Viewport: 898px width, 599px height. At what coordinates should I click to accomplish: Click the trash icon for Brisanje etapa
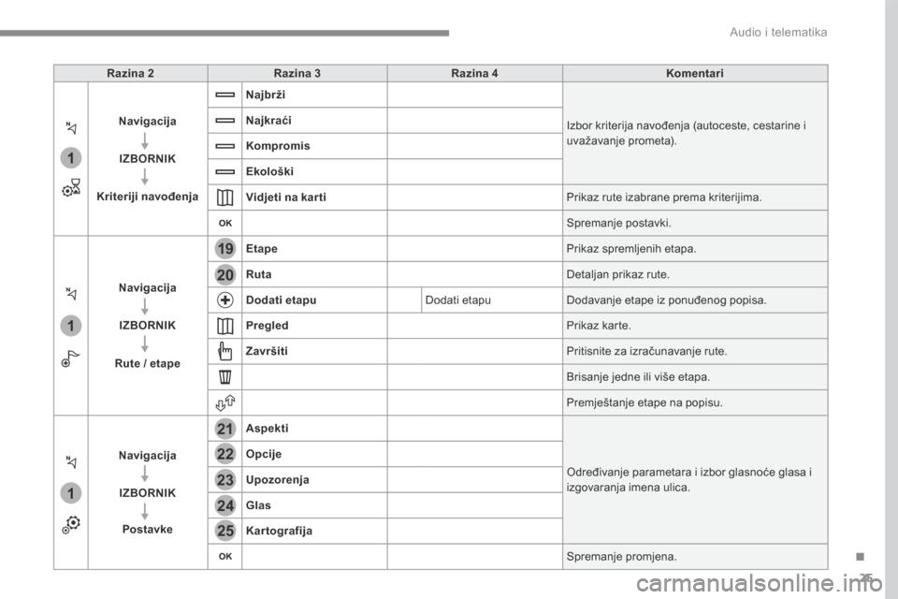[x=225, y=377]
